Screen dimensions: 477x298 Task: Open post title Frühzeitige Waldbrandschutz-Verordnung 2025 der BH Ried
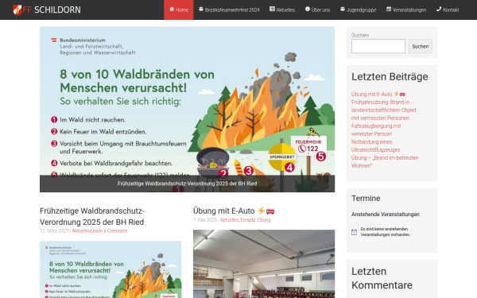[92, 216]
